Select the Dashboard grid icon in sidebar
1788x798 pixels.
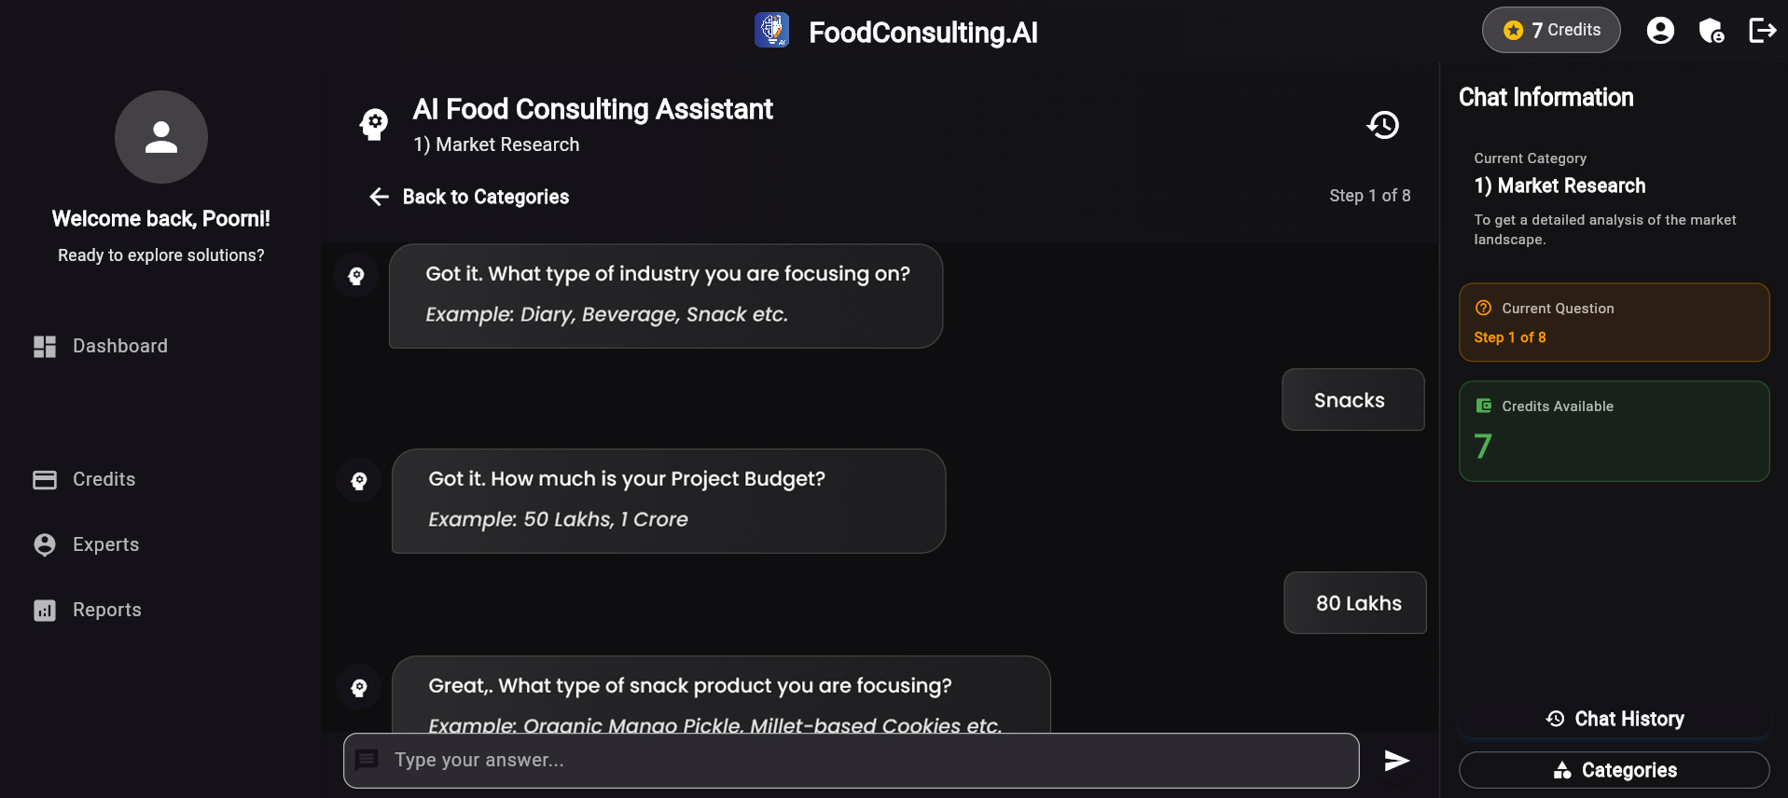[x=43, y=346]
